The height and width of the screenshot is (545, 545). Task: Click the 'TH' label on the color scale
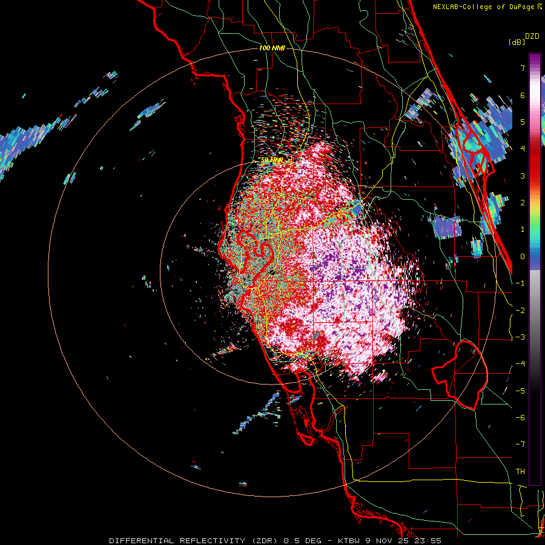(x=520, y=471)
